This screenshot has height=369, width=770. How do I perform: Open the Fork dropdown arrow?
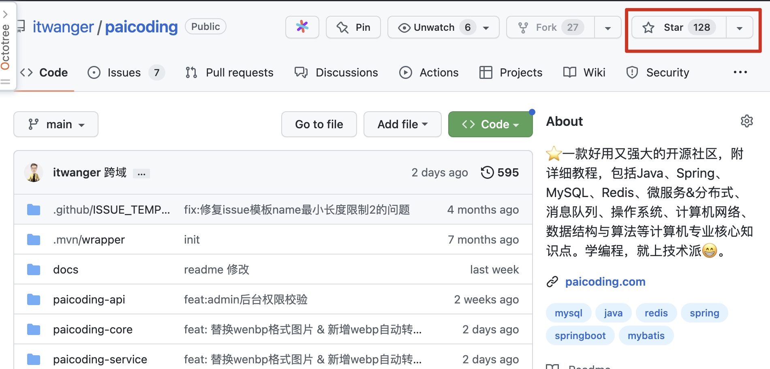607,28
